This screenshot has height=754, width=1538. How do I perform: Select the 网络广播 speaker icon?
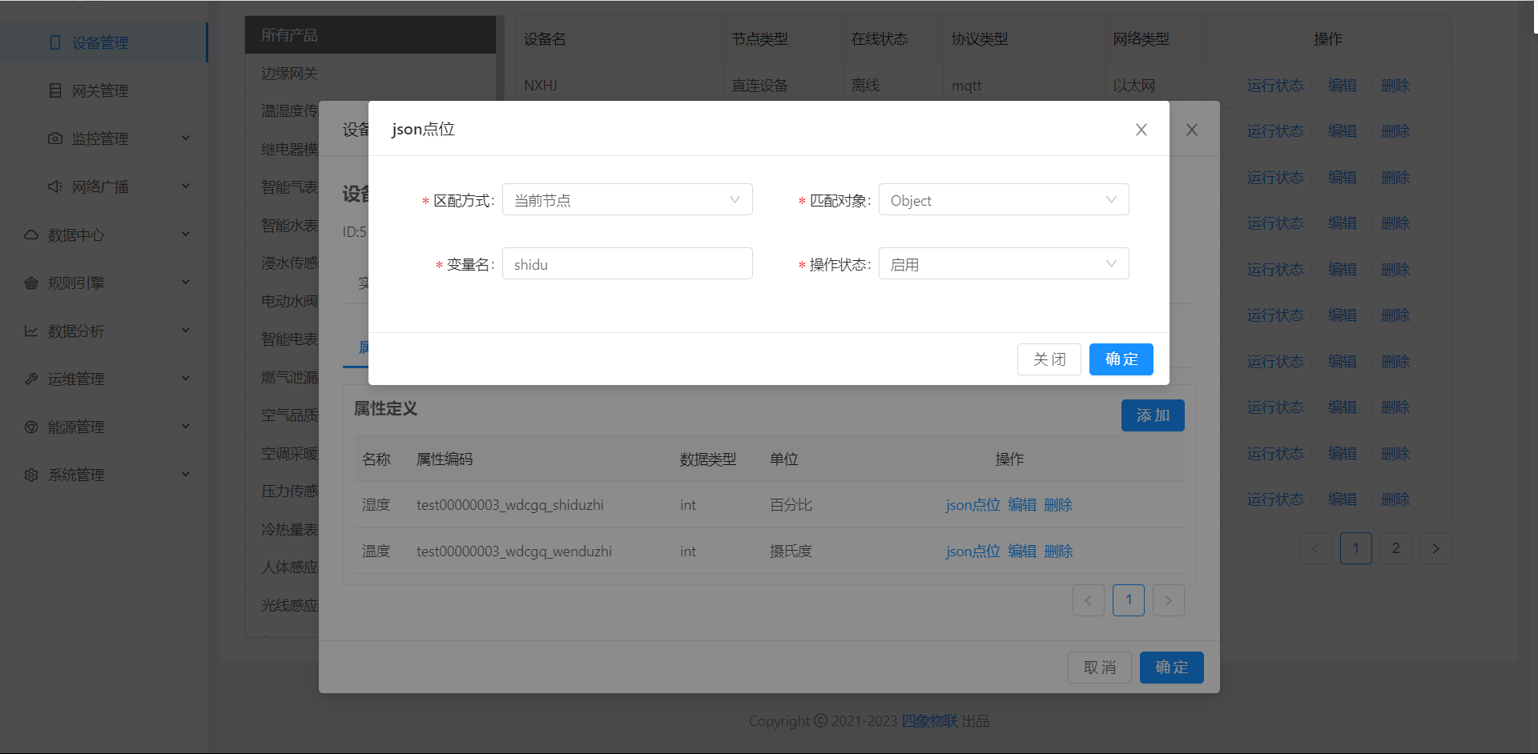pyautogui.click(x=54, y=186)
